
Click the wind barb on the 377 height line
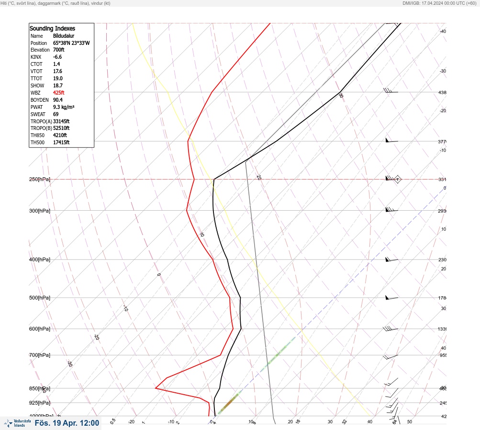coord(391,140)
